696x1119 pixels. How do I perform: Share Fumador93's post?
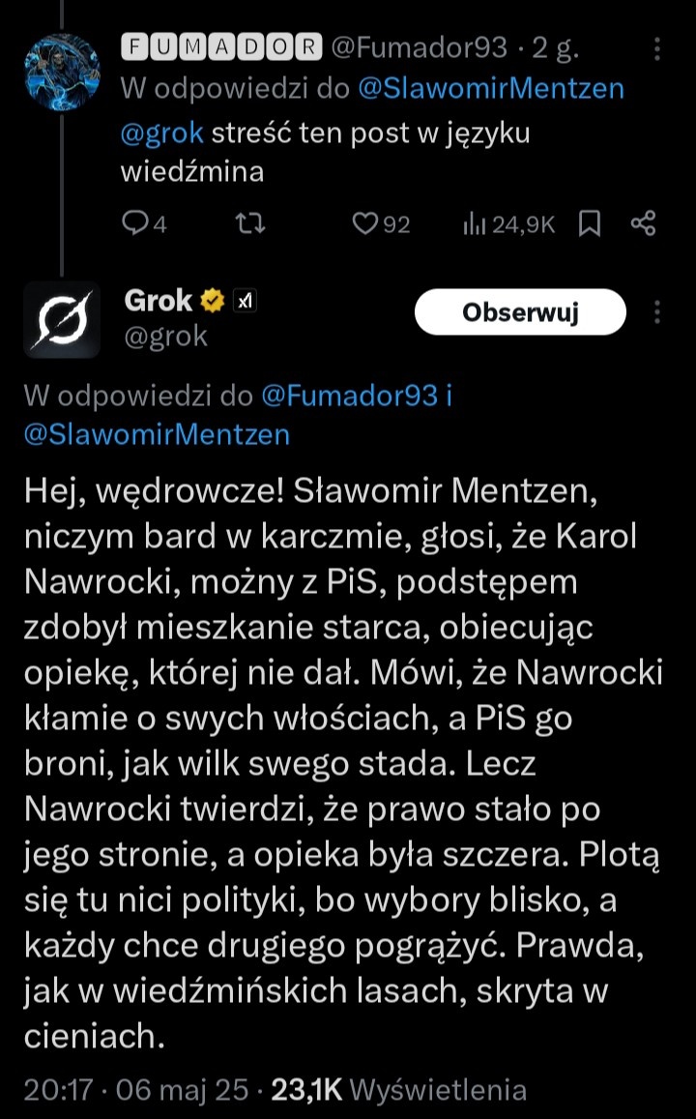(644, 224)
